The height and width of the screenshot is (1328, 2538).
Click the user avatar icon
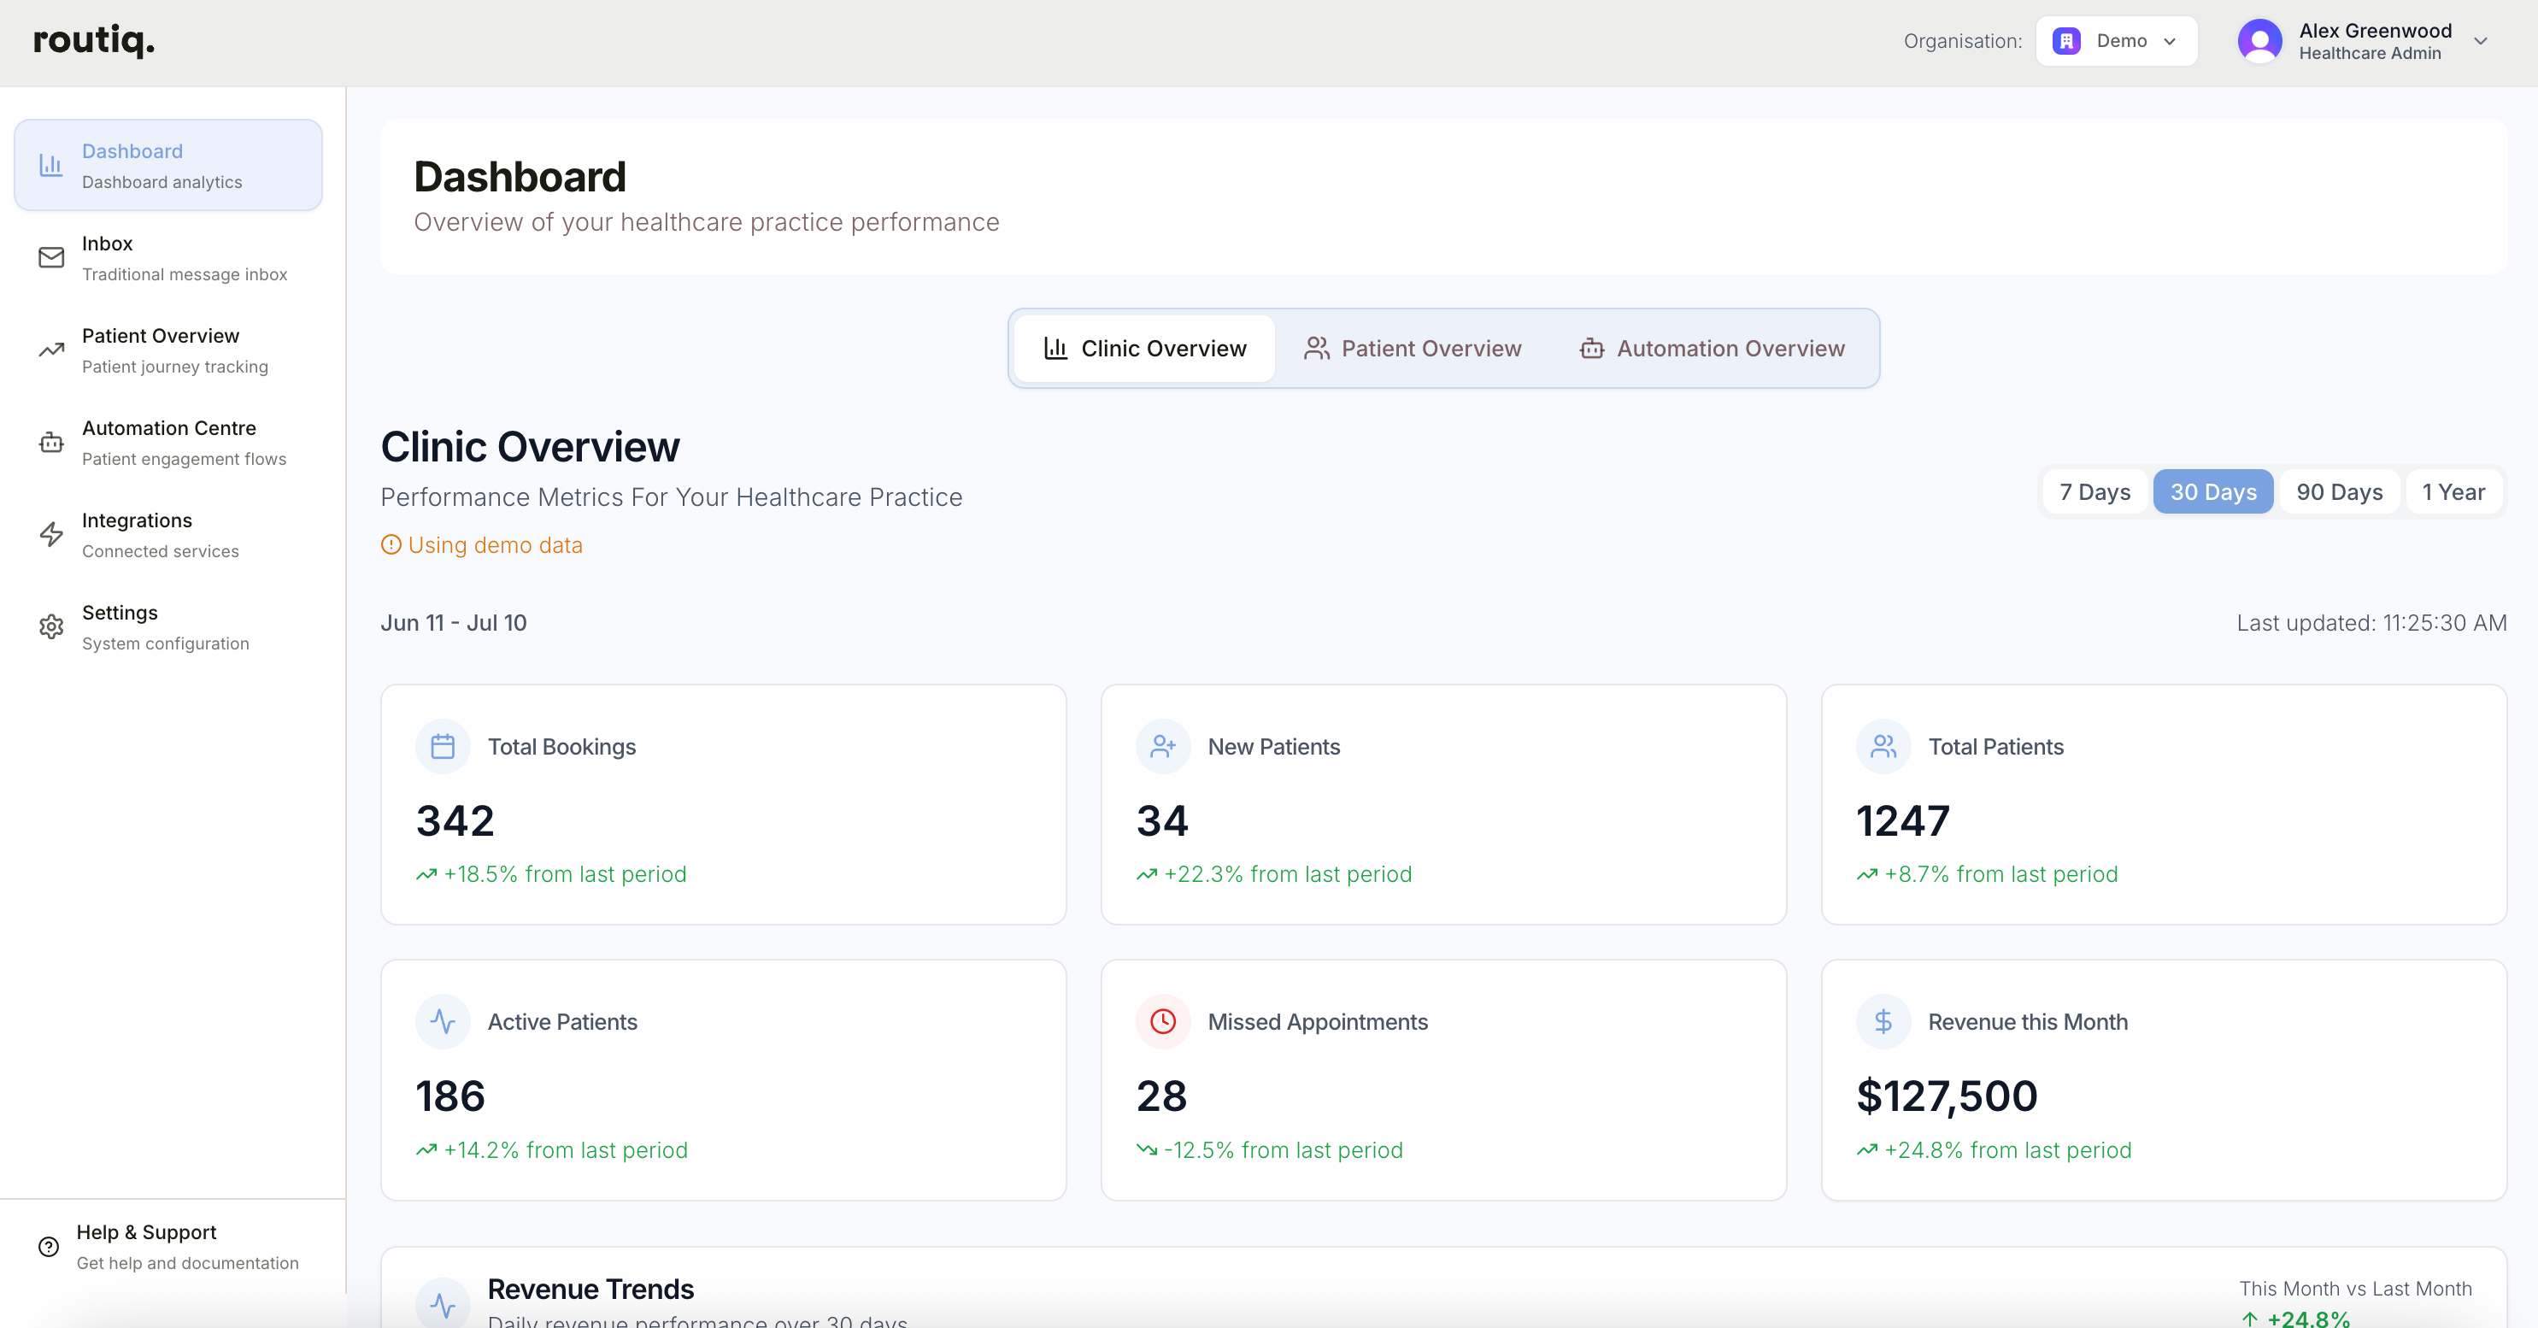tap(2259, 41)
